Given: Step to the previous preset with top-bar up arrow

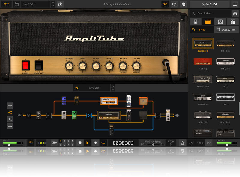Looking at the screenshot, I should 53,2.
